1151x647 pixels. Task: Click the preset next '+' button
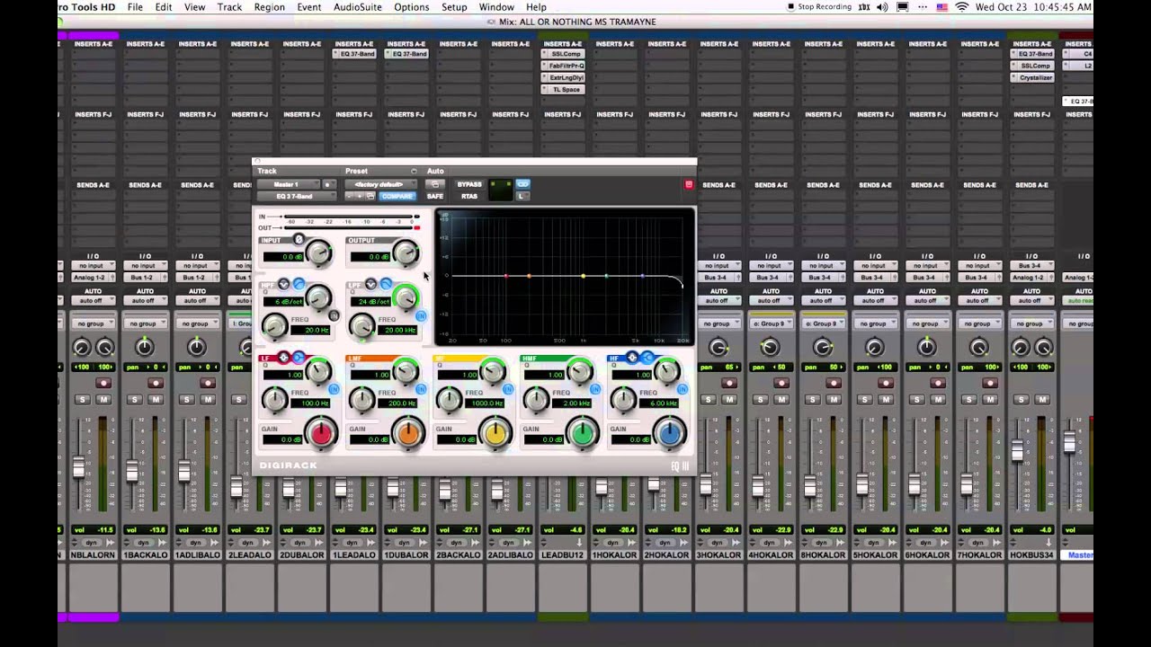click(360, 196)
